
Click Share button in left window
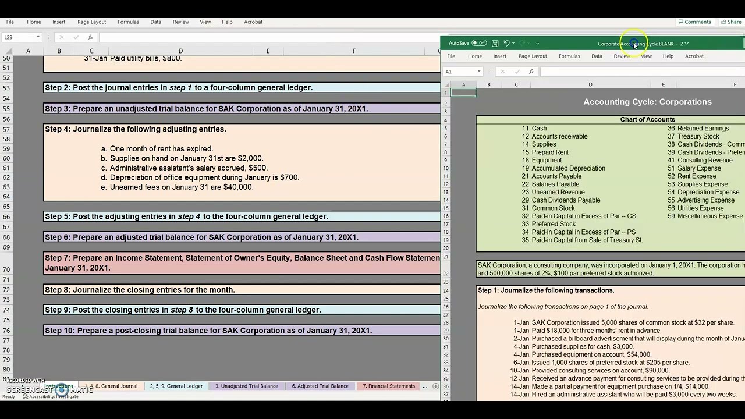pos(731,22)
